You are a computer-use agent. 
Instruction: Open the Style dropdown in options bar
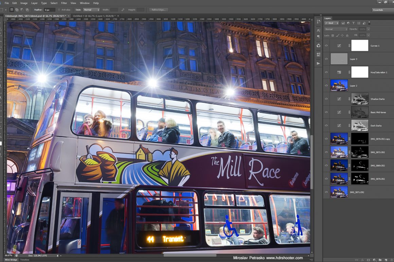(91, 10)
